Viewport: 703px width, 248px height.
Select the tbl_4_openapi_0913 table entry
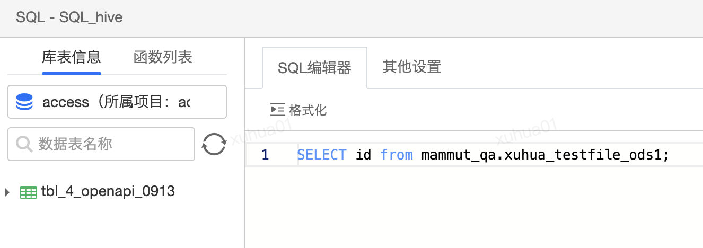coord(108,191)
